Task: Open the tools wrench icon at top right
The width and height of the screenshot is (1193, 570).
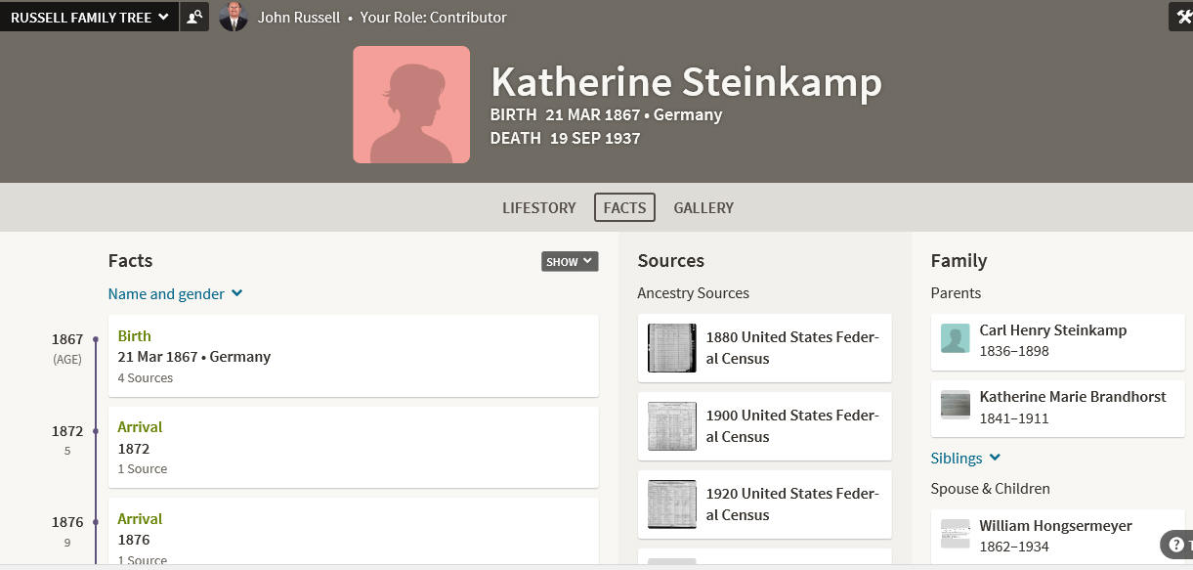Action: point(1182,17)
